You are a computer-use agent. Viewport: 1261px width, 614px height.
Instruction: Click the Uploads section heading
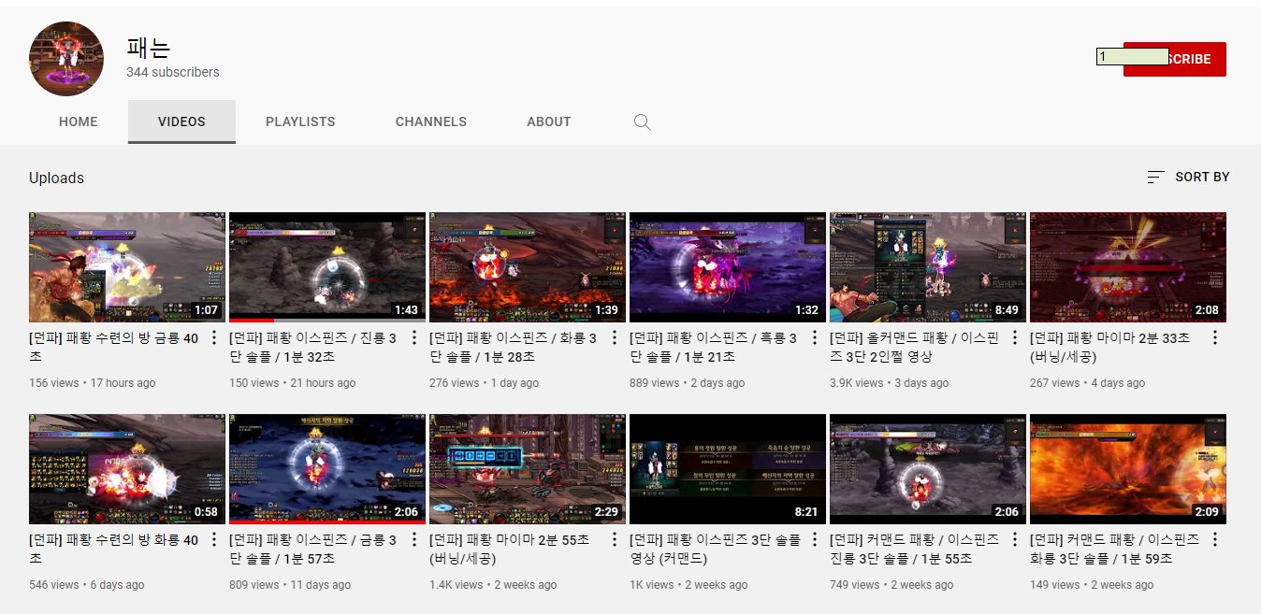click(56, 178)
